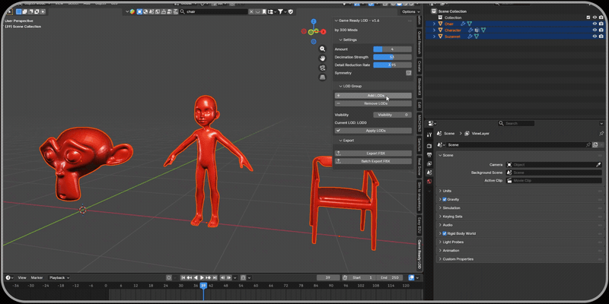
Task: Disable Suzannet render via camera icon
Action: coord(601,36)
